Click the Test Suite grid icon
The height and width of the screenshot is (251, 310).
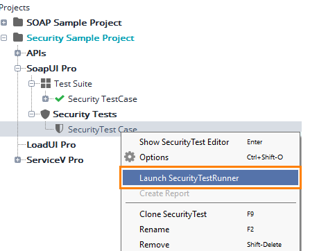46,83
